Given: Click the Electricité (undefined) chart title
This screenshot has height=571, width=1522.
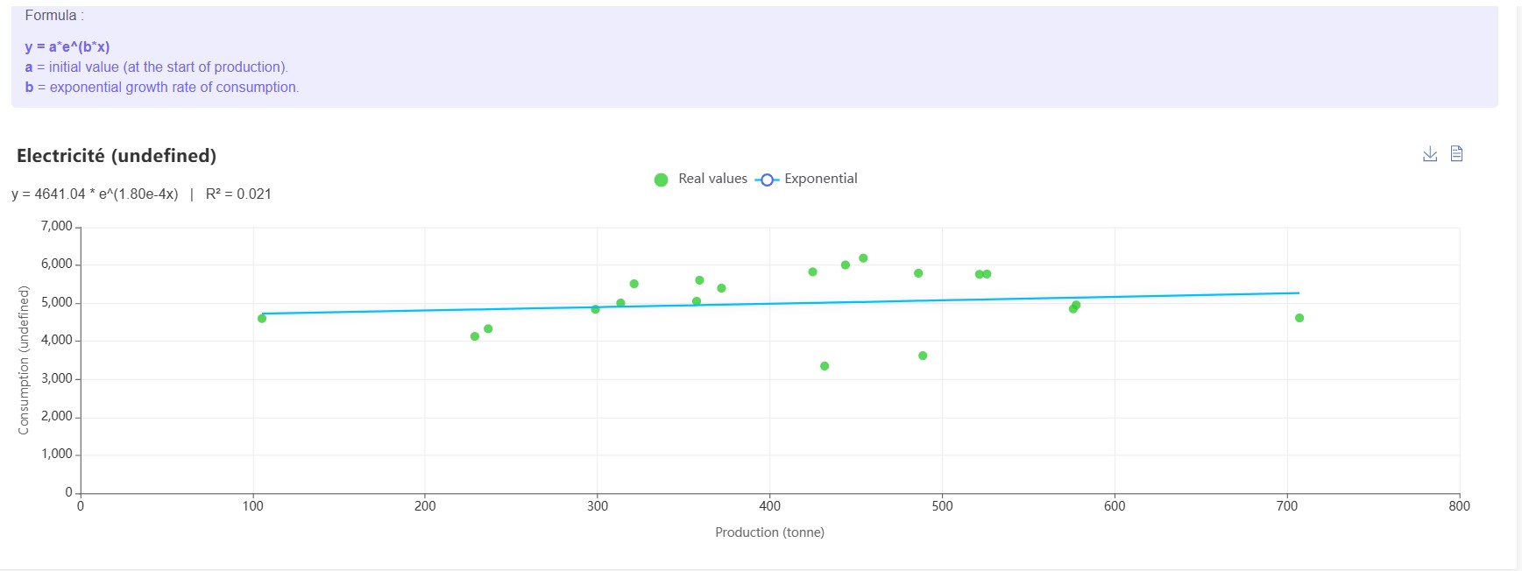Looking at the screenshot, I should (x=117, y=156).
